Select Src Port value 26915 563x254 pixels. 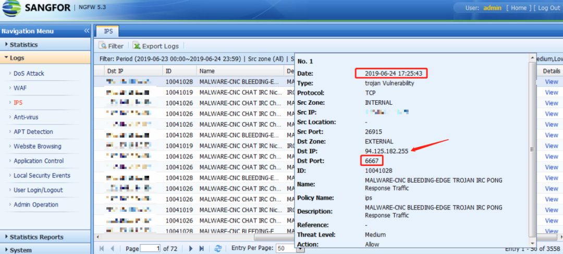pyautogui.click(x=373, y=132)
